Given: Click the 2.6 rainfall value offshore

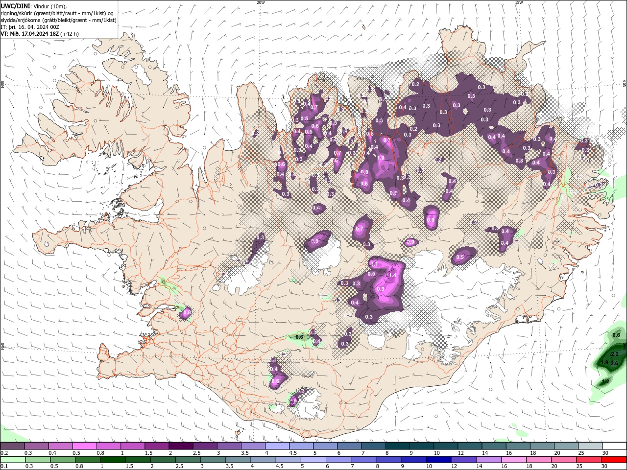Looking at the screenshot, I should click(x=614, y=363).
